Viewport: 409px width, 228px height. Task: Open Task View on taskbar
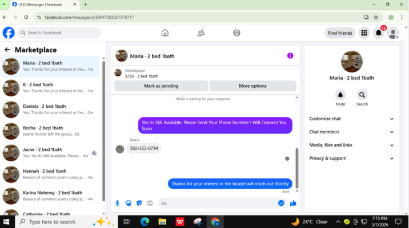click(126, 222)
